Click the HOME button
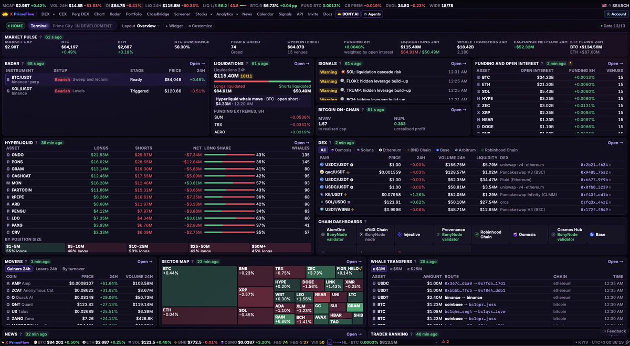Screen dimensions: 630x346 [15, 26]
